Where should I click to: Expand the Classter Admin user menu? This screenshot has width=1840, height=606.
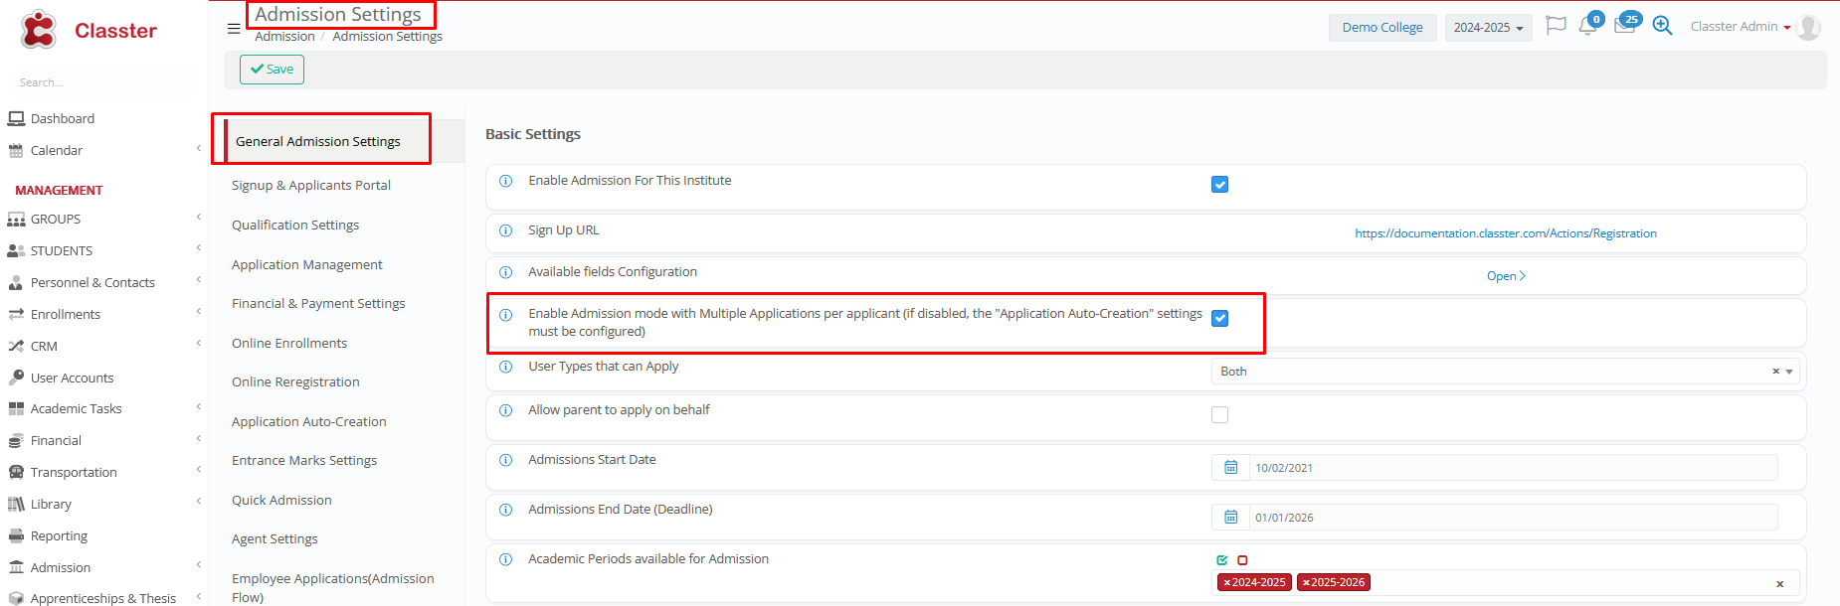(1740, 27)
